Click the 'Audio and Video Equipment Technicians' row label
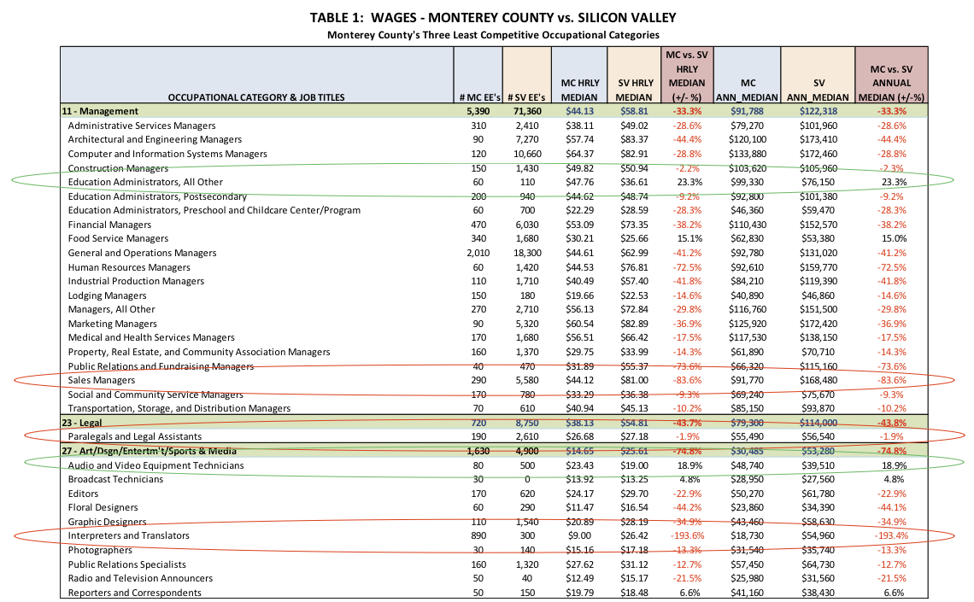This screenshot has height=602, width=974. pos(155,465)
